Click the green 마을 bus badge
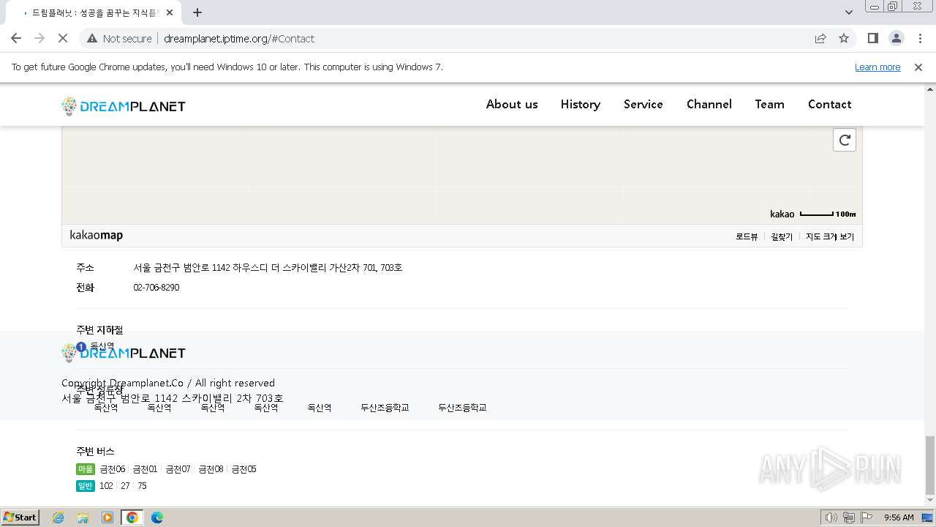 coord(86,468)
